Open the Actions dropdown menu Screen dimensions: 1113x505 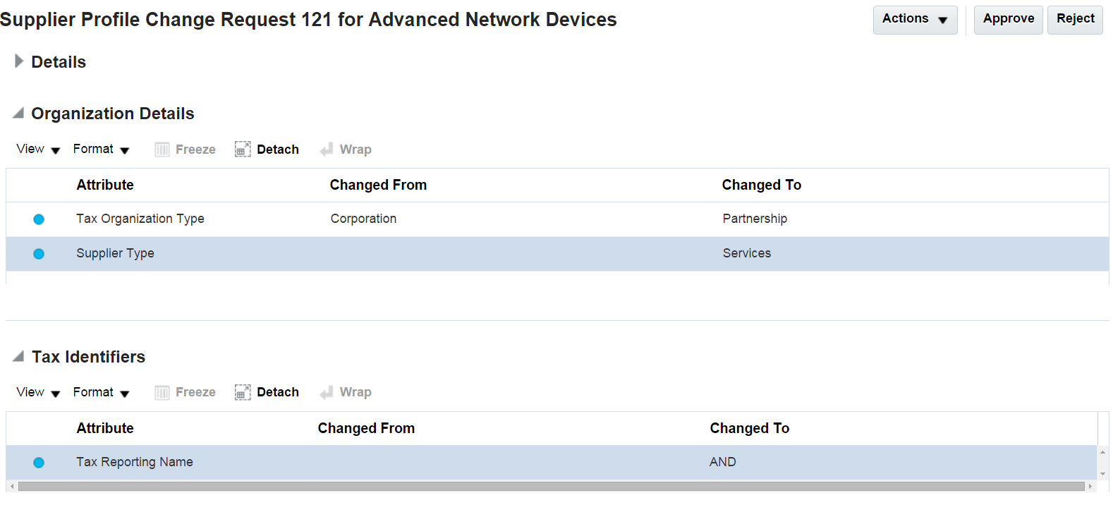pos(915,19)
